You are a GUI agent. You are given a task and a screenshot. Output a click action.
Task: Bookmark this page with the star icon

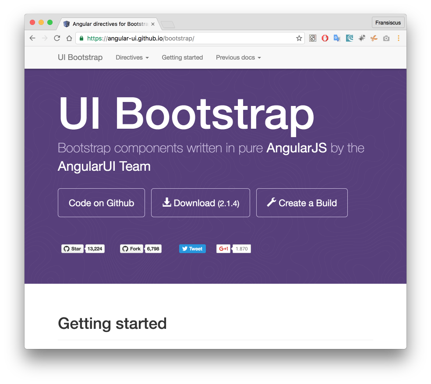tap(299, 39)
